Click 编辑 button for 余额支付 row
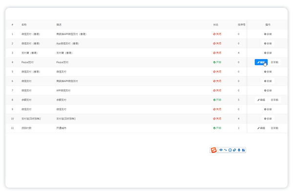 [261, 100]
